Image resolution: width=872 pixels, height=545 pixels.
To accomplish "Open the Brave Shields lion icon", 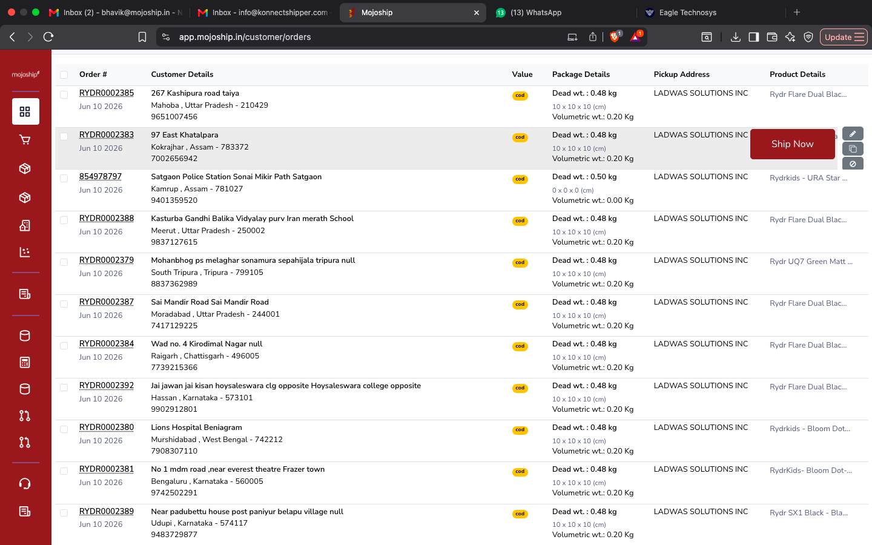I will [615, 37].
